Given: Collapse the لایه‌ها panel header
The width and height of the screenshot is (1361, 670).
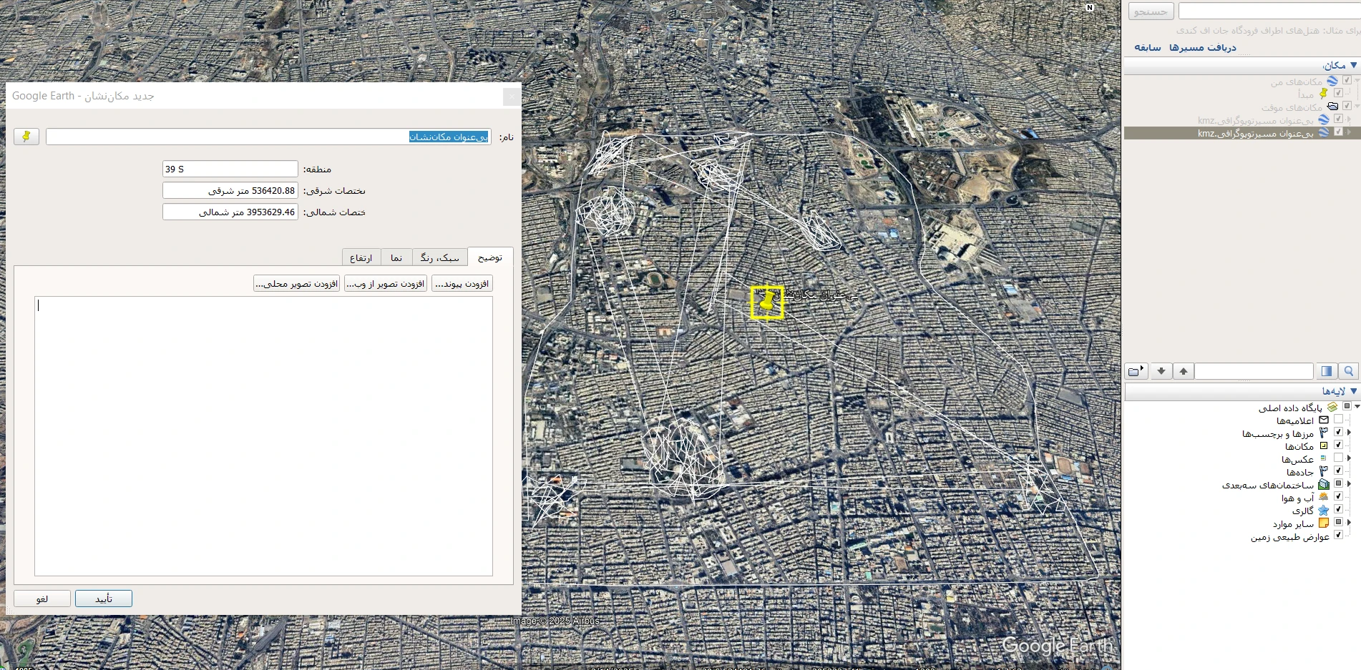Looking at the screenshot, I should (x=1353, y=391).
